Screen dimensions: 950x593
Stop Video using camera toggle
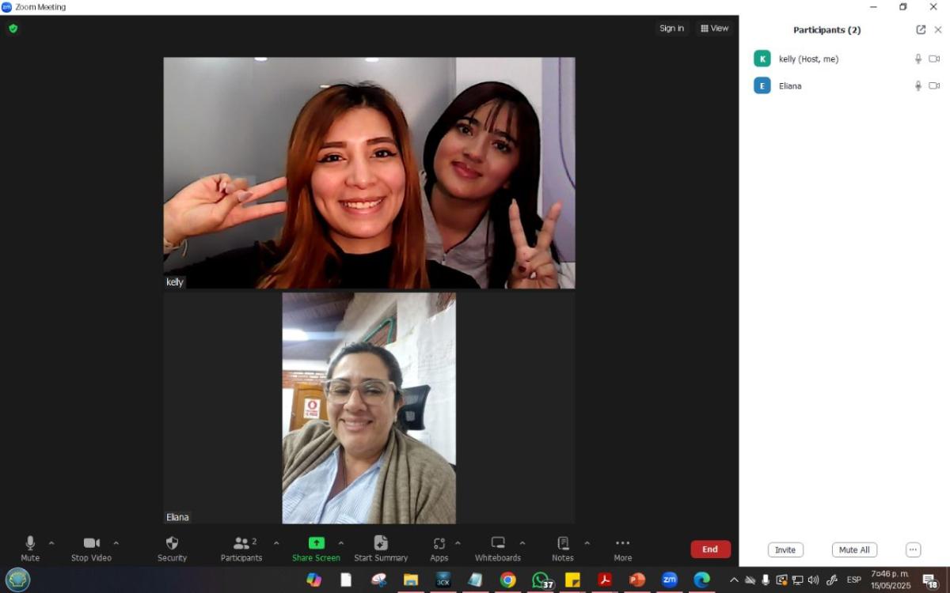click(x=91, y=543)
